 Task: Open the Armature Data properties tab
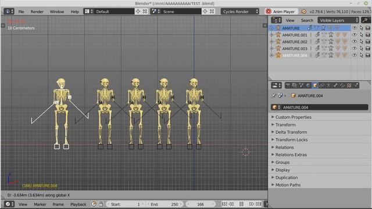coord(328,85)
